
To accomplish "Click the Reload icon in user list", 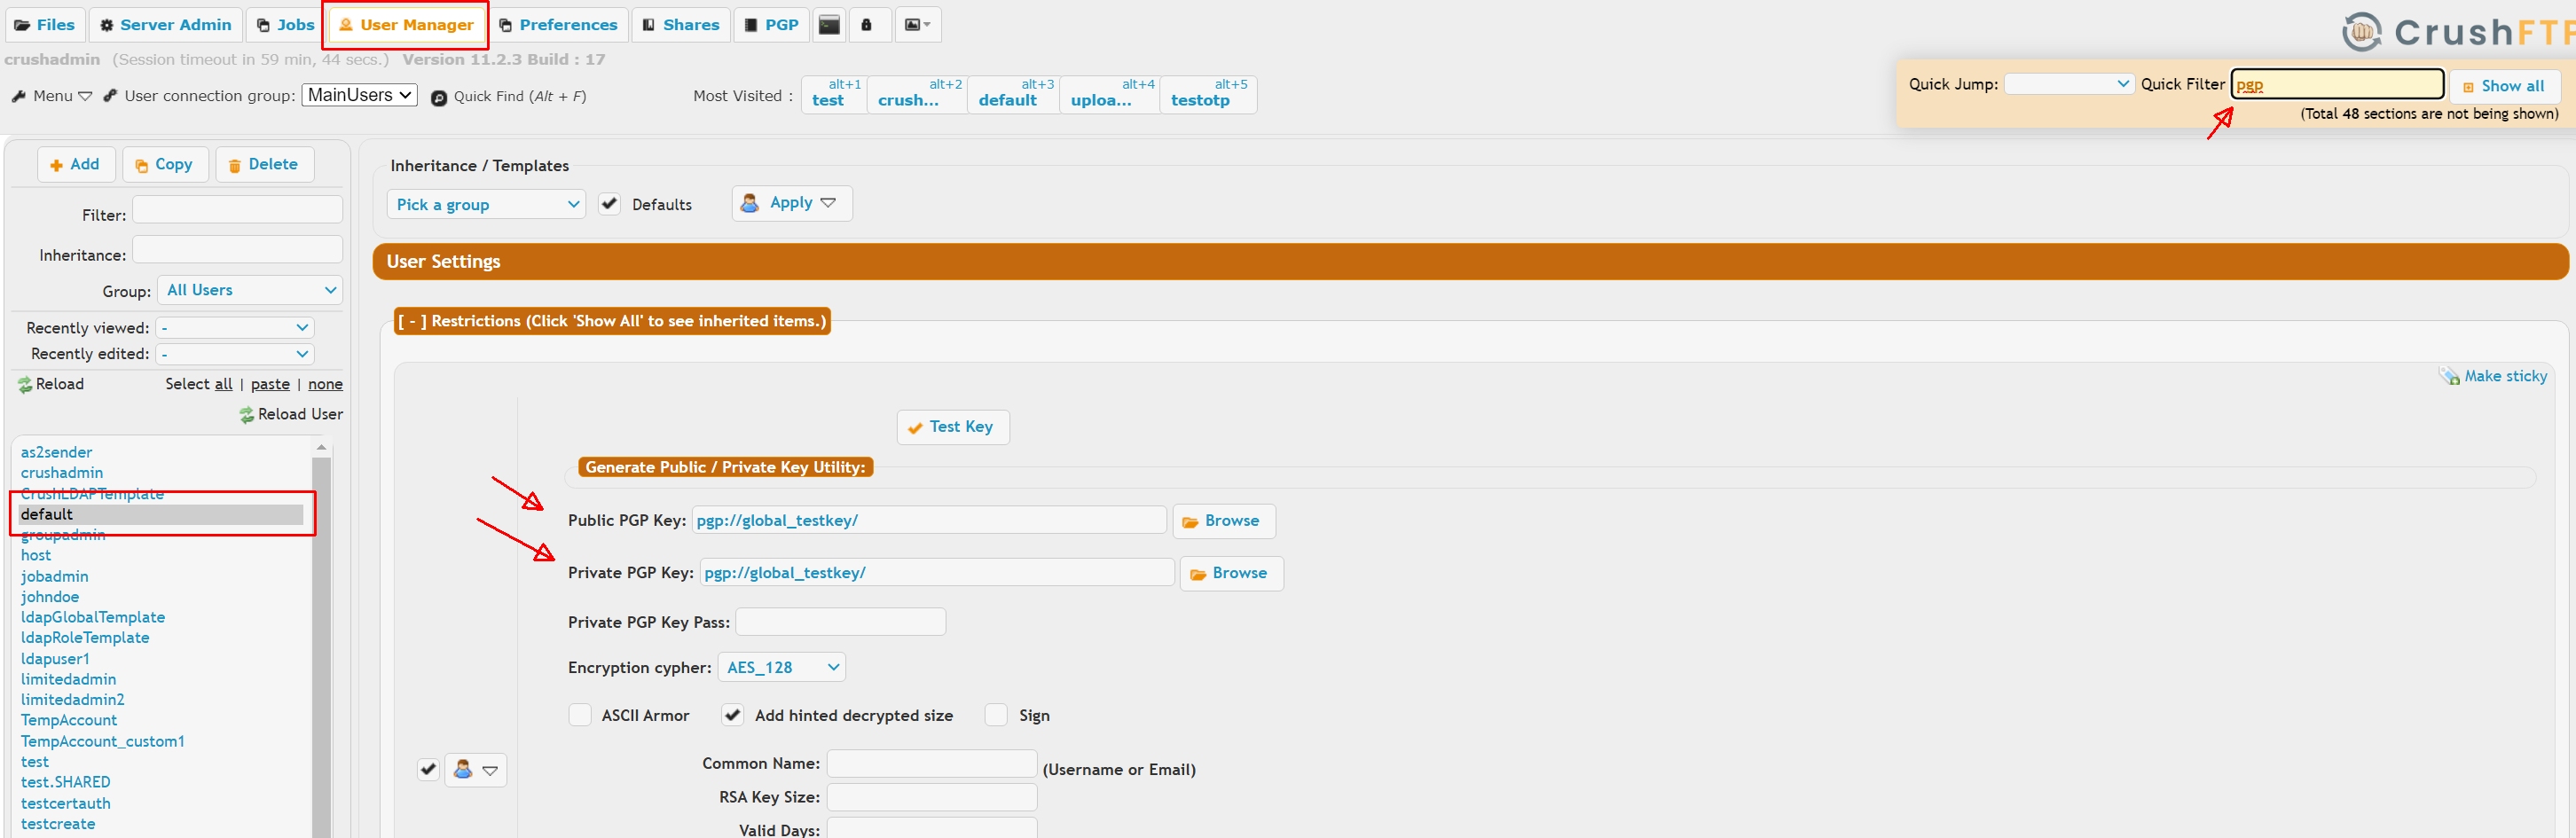I will [25, 384].
